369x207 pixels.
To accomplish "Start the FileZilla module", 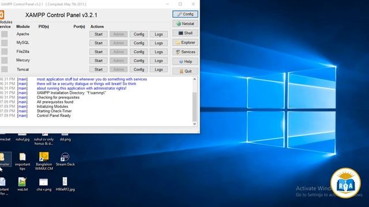I will (x=99, y=52).
